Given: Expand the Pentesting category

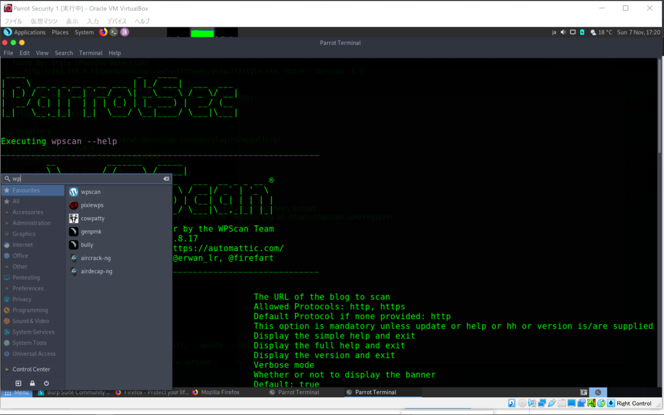Looking at the screenshot, I should (x=33, y=277).
